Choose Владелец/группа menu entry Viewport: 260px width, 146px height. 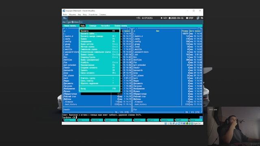click(x=100, y=57)
